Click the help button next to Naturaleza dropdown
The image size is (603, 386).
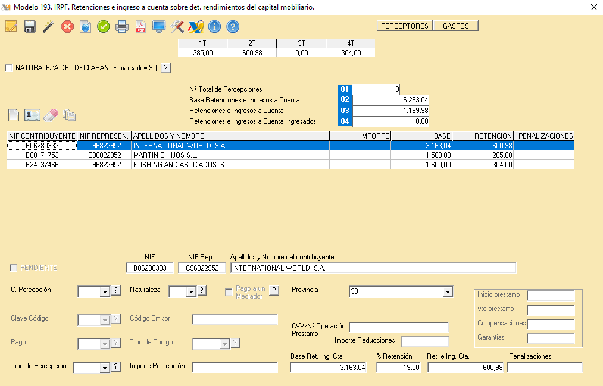point(202,291)
